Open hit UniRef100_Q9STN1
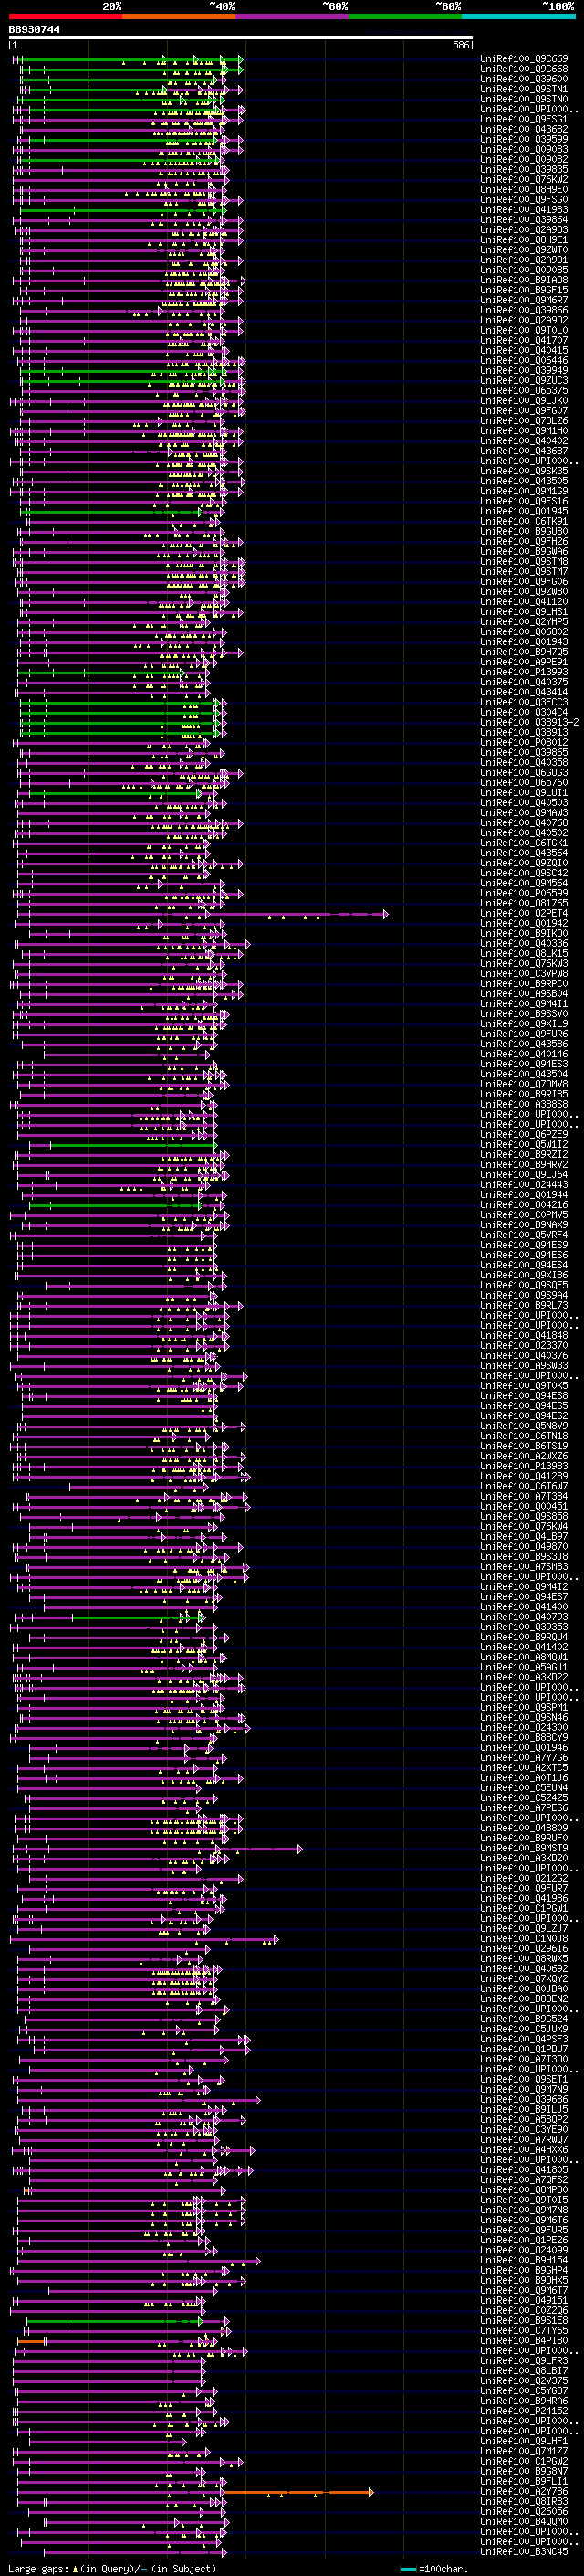Screen dimensions: 584x2576 [524, 89]
